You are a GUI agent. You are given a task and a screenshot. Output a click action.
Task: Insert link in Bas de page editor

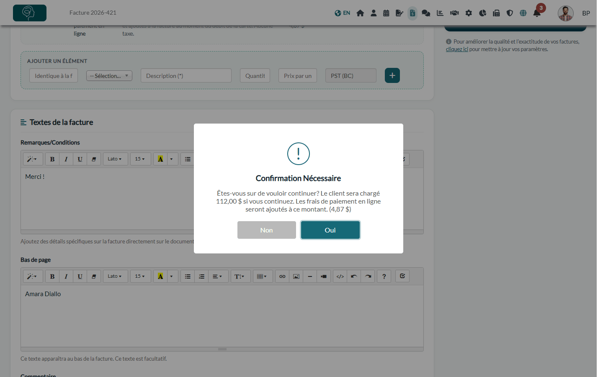[282, 276]
